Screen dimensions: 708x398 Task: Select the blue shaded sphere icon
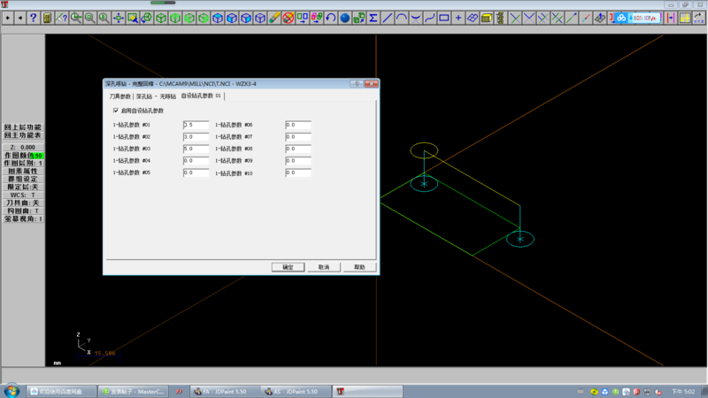(x=345, y=18)
